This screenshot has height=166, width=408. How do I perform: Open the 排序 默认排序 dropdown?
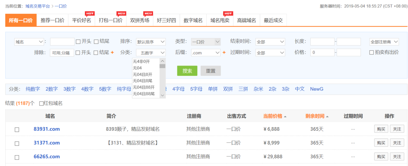pos(151,42)
